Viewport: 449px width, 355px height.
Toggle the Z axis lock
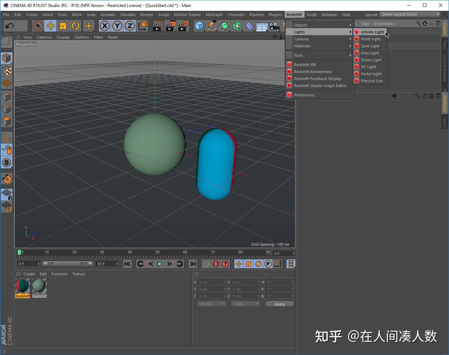coord(130,26)
